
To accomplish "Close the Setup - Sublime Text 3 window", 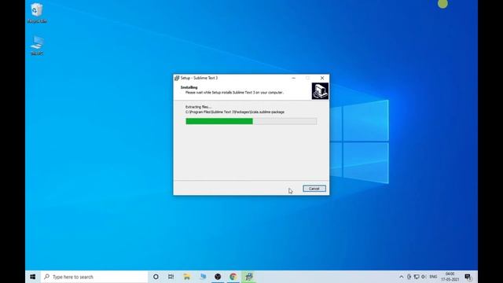I will pyautogui.click(x=322, y=78).
